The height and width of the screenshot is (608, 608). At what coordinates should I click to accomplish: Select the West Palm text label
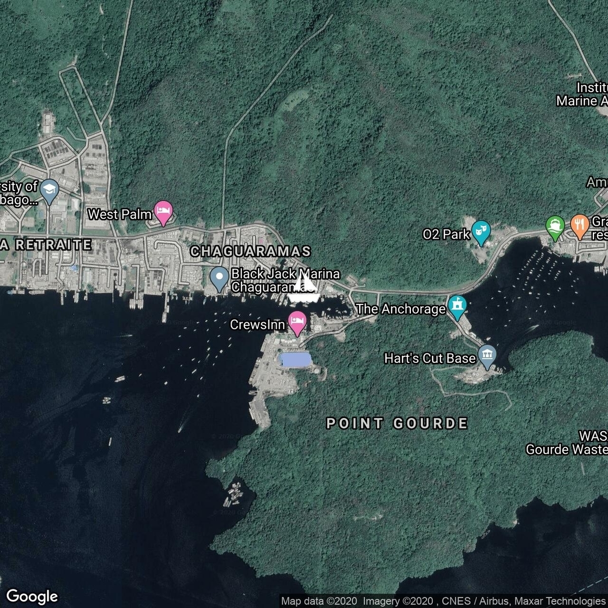pyautogui.click(x=120, y=214)
